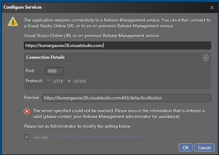Viewport: 219px width, 155px height.
Task: Dismiss the dialog with the Cancel button
Action: click(x=204, y=147)
